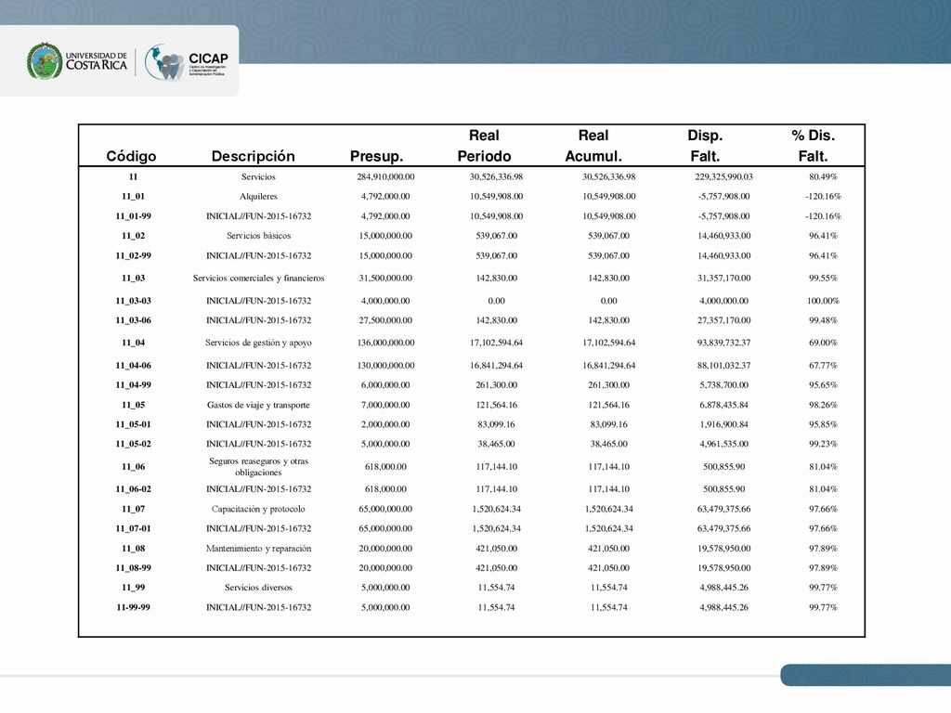
Task: Click the 6,878,435.84 available balance
Action: point(724,405)
